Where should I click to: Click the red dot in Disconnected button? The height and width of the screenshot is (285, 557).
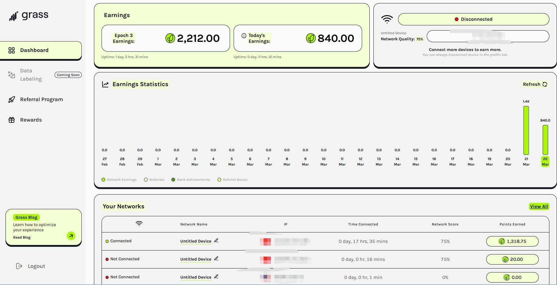coord(457,19)
